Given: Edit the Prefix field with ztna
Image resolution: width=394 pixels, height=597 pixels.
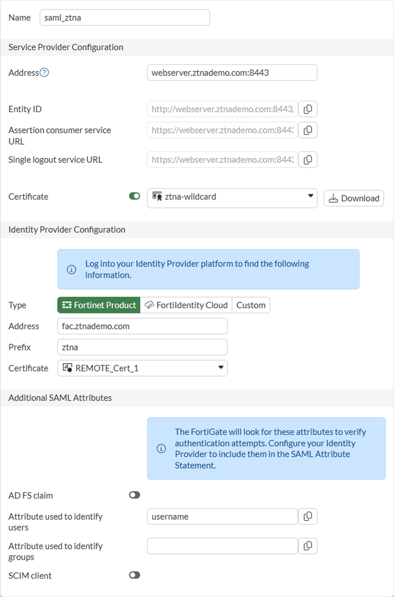Looking at the screenshot, I should click(x=142, y=347).
